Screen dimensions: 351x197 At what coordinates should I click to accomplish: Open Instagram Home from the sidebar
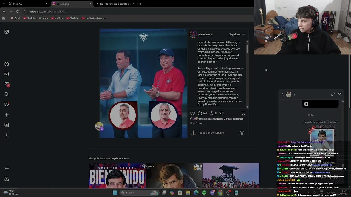[x=7, y=64]
